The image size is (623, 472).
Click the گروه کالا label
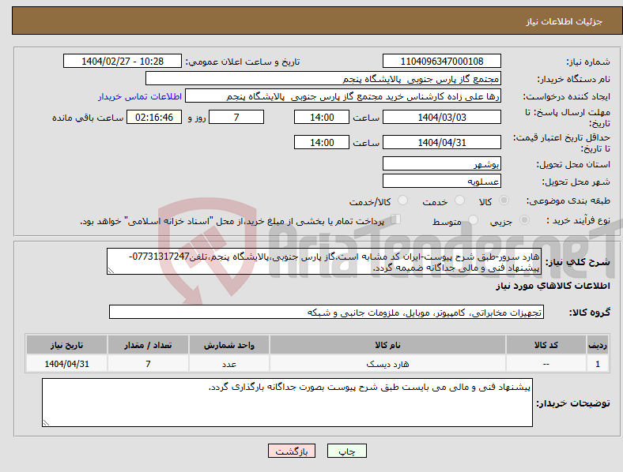[x=590, y=313]
